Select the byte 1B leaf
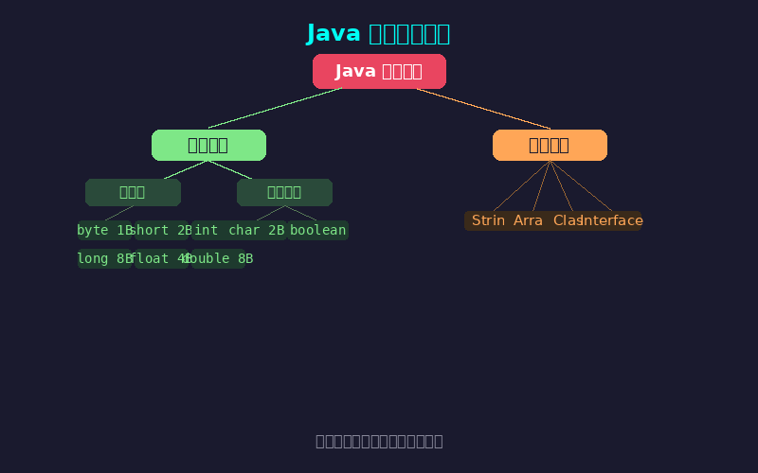 [104, 230]
